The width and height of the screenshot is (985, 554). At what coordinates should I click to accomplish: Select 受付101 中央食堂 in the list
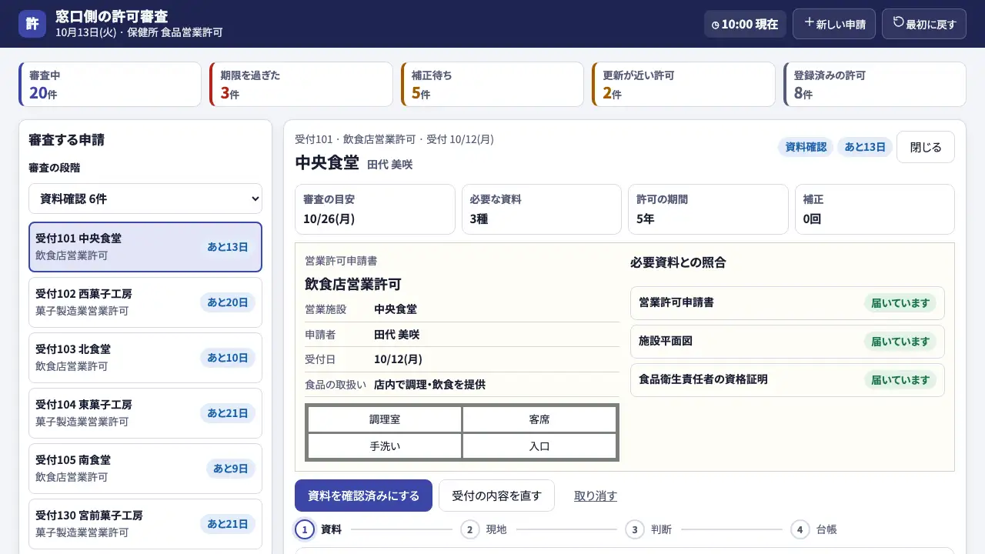(145, 247)
